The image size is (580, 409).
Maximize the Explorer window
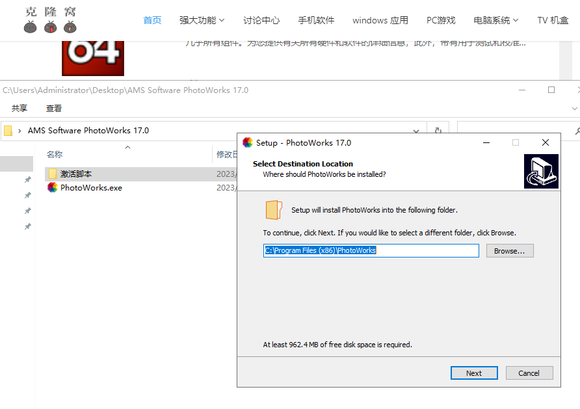[551, 90]
